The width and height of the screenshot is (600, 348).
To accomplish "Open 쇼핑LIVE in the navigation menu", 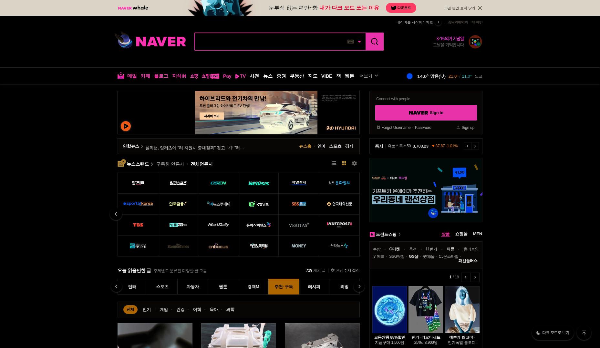I will 210,76.
